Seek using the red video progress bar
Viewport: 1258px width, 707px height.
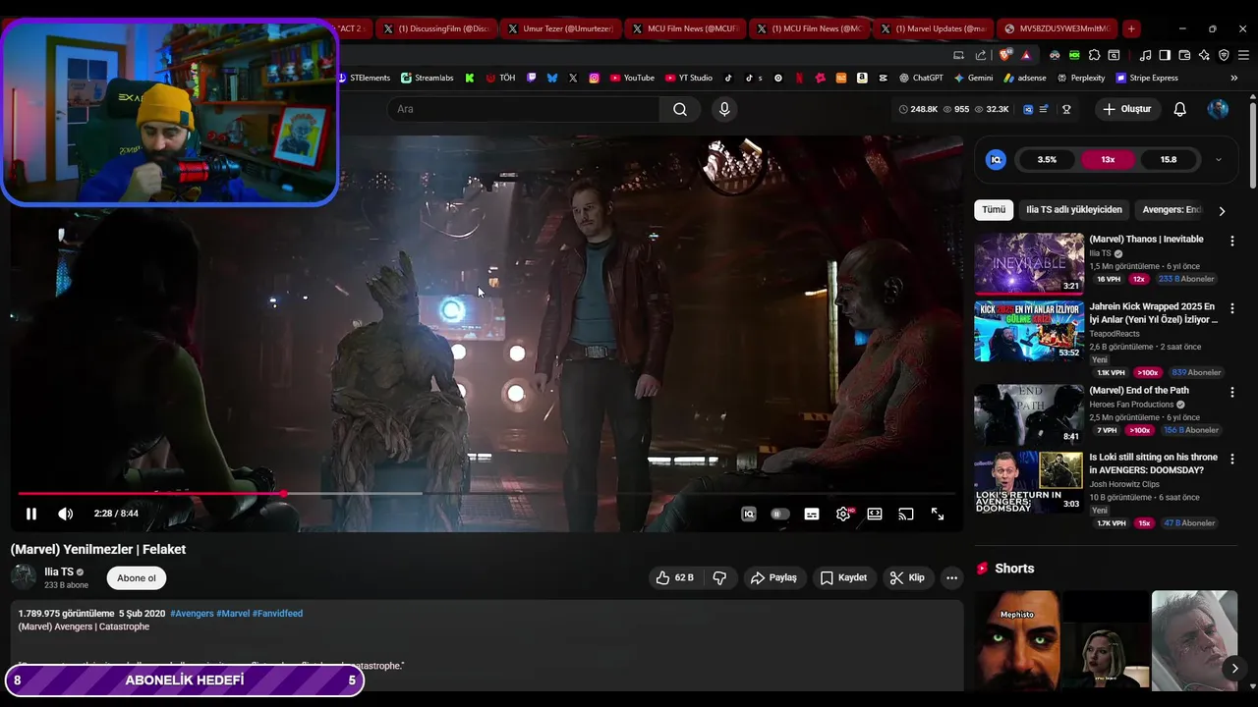tap(486, 494)
